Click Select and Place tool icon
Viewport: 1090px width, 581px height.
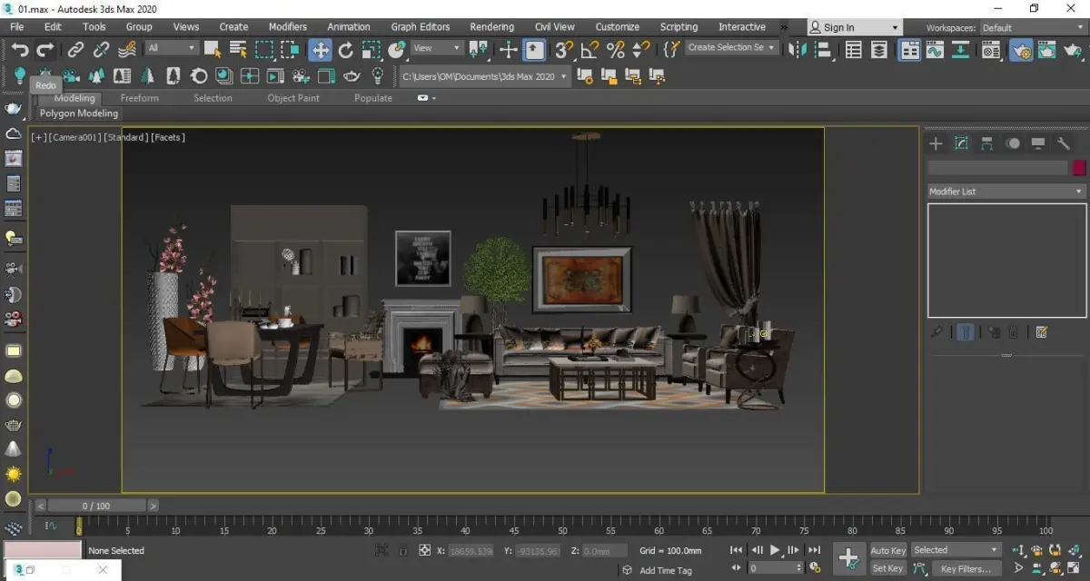tap(397, 49)
